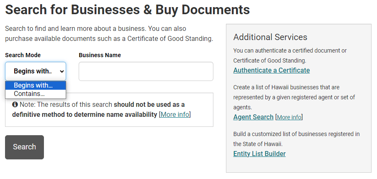377x179 pixels.
Task: Click More info beside Agent Search
Action: pos(289,117)
